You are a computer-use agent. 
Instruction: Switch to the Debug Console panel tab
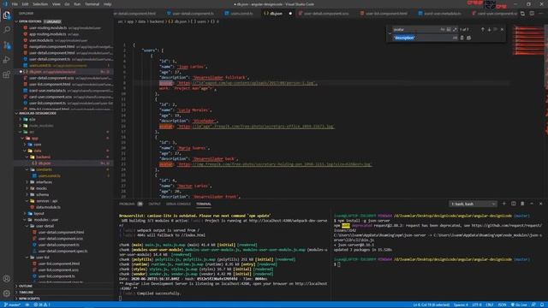(178, 204)
